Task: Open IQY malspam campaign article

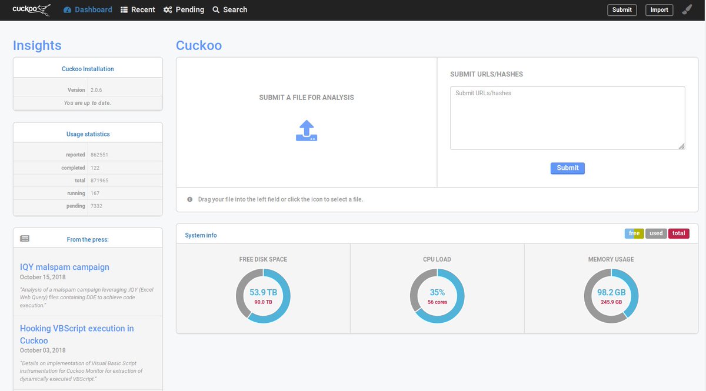Action: pyautogui.click(x=65, y=267)
